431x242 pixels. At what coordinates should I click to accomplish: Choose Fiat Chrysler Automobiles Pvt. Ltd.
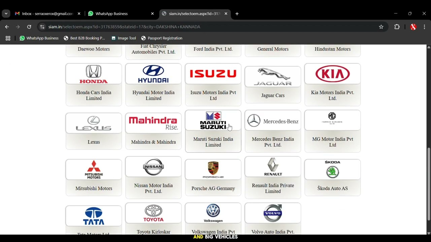(153, 49)
